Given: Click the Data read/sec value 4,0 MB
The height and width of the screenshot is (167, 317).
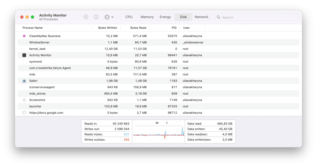Looking at the screenshot, I should (x=227, y=134).
